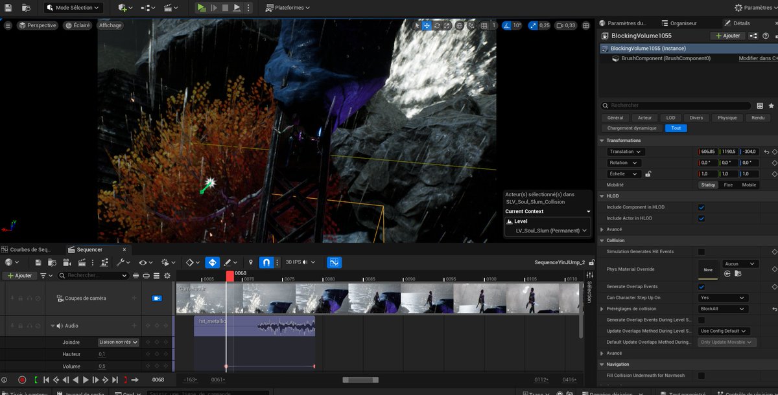Click the None phys material thumbnail
The width and height of the screenshot is (778, 395).
pos(707,269)
